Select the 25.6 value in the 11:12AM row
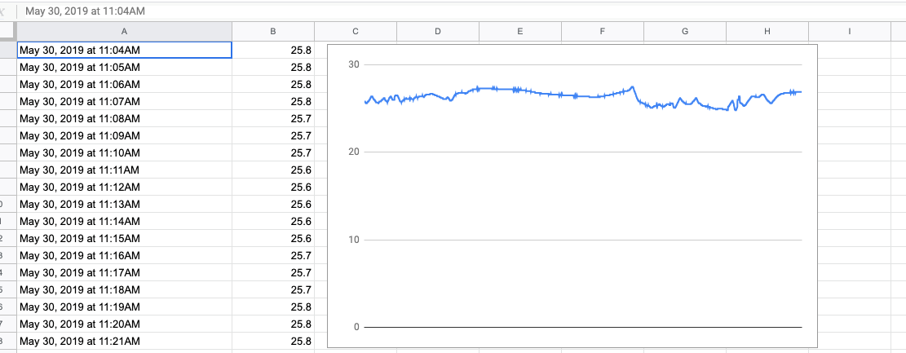Viewport: 906px width, 353px height. click(273, 188)
